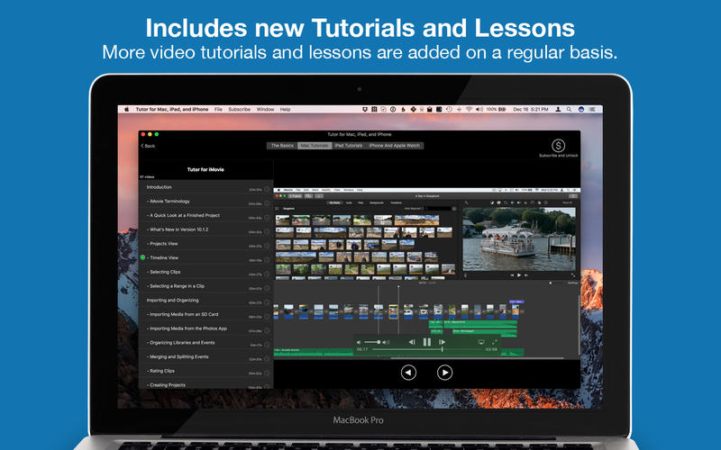
Task: Open the Subscribe menu in menu bar
Action: click(239, 109)
